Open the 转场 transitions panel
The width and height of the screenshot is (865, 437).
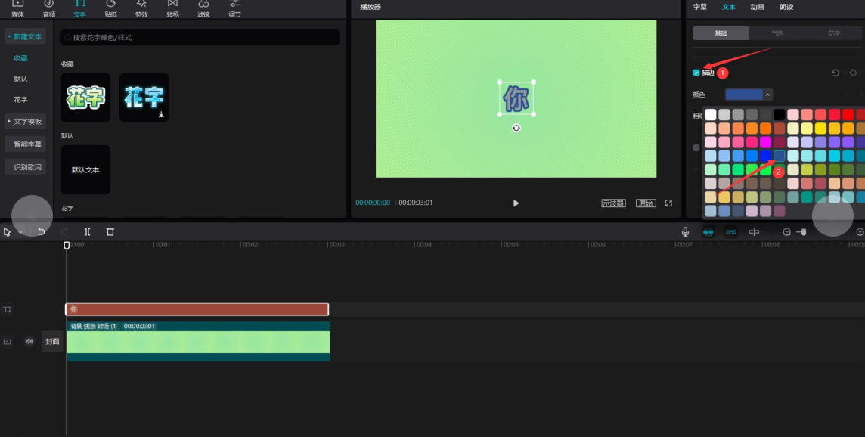tap(172, 9)
